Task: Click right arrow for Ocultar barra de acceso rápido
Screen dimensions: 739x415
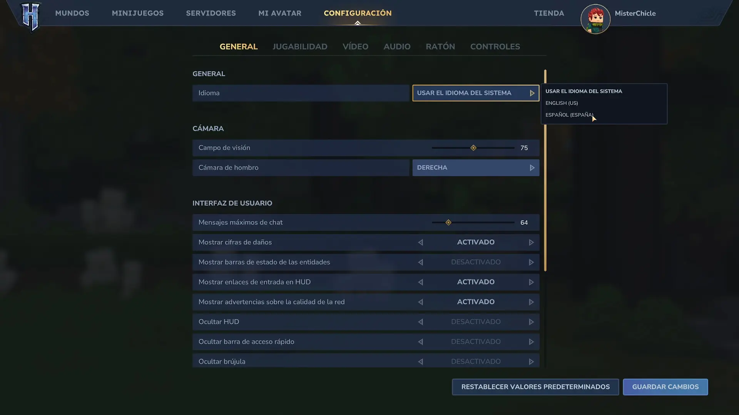Action: [531, 342]
